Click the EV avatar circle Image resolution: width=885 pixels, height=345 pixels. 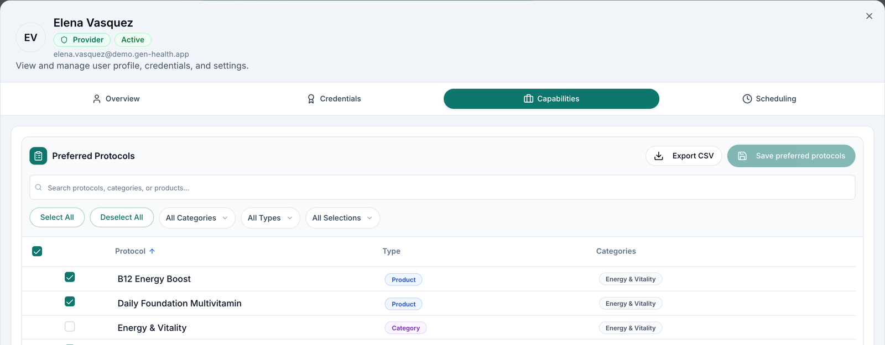coord(30,38)
